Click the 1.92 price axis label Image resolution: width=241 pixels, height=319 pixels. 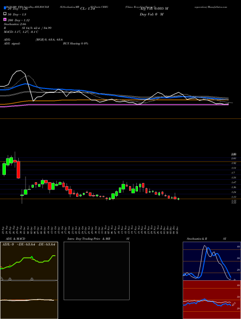(234, 163)
